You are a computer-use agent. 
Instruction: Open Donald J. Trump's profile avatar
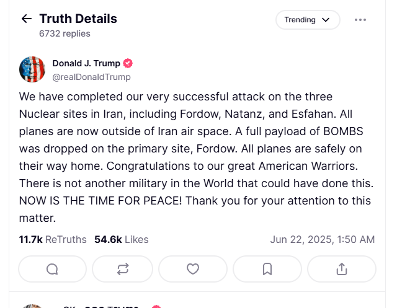coord(32,69)
